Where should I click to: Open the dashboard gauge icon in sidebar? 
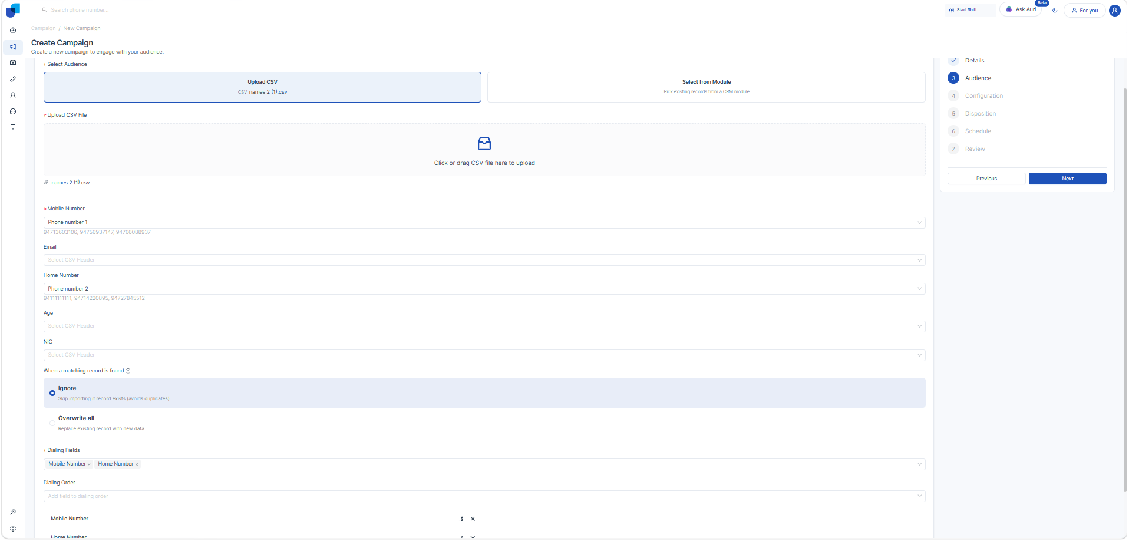coord(13,30)
